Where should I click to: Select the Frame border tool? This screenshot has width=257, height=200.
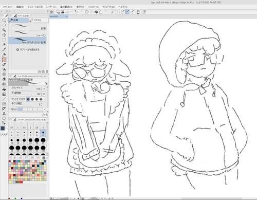[x=4, y=104]
